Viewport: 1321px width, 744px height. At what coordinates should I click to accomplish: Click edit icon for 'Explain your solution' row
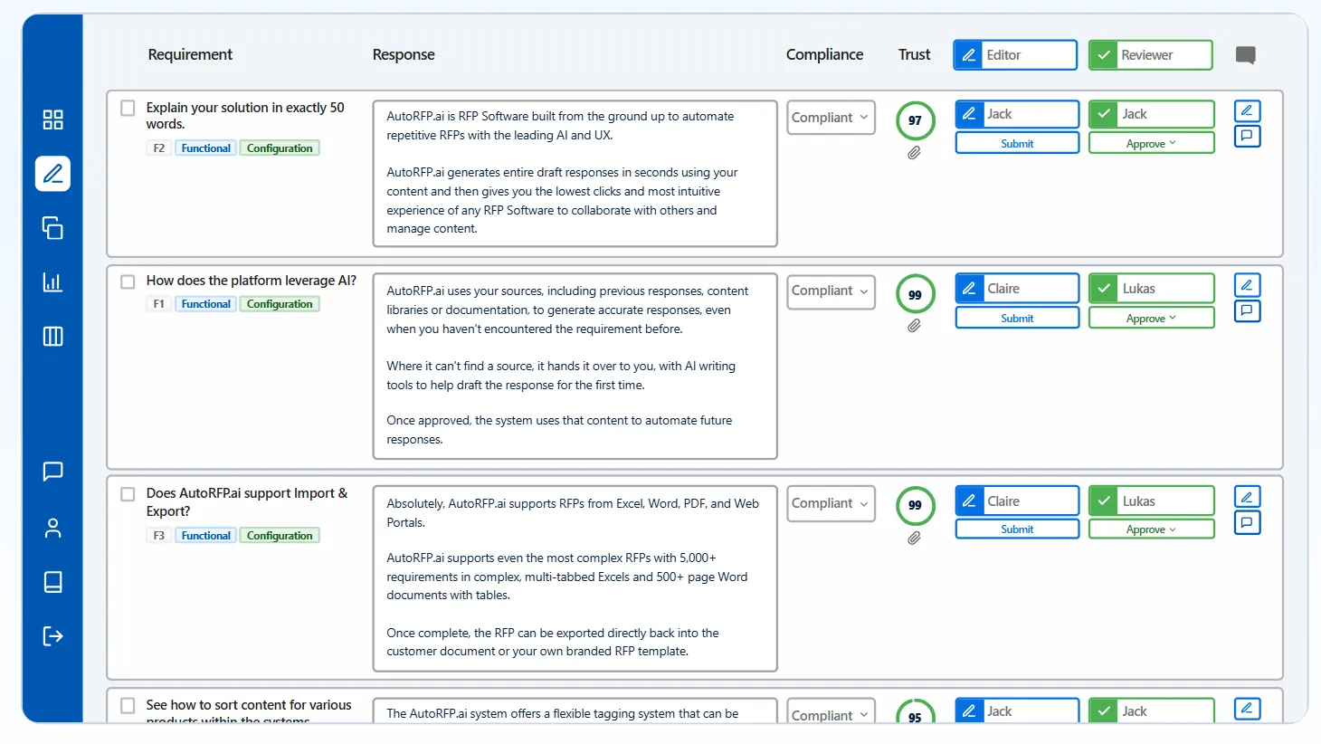click(x=1247, y=110)
